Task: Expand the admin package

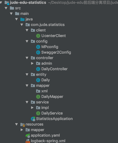Action: coord(32,63)
